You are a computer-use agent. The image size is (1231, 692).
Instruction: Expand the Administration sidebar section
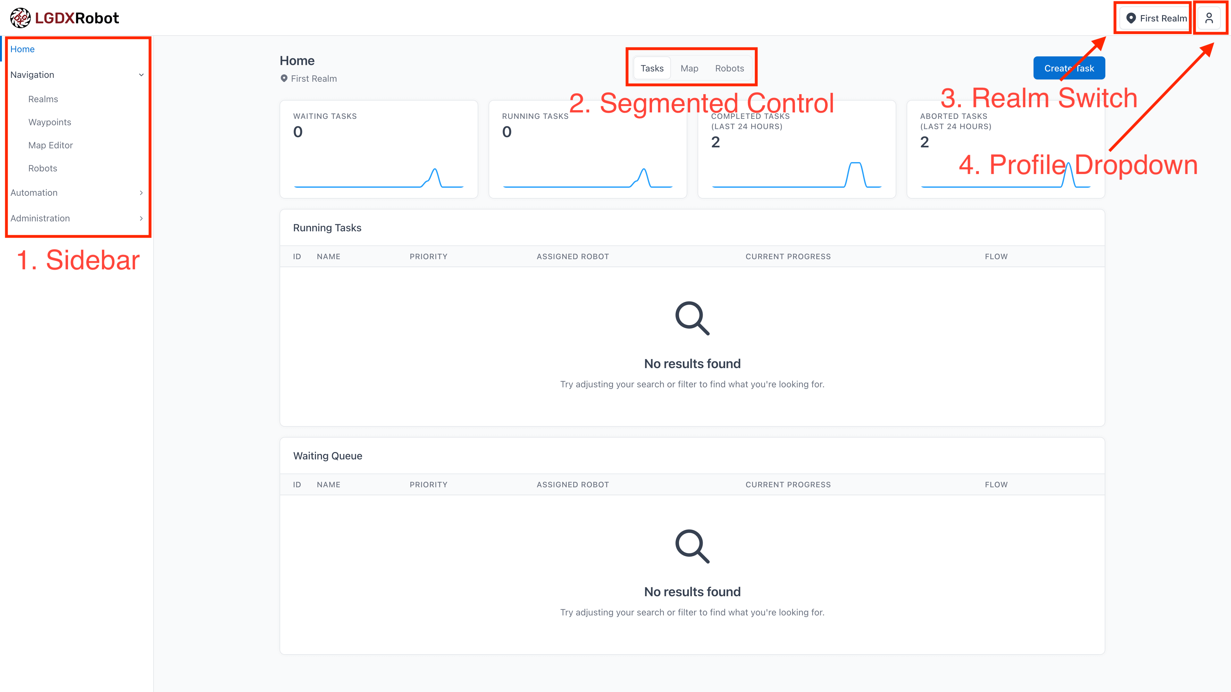coord(141,218)
